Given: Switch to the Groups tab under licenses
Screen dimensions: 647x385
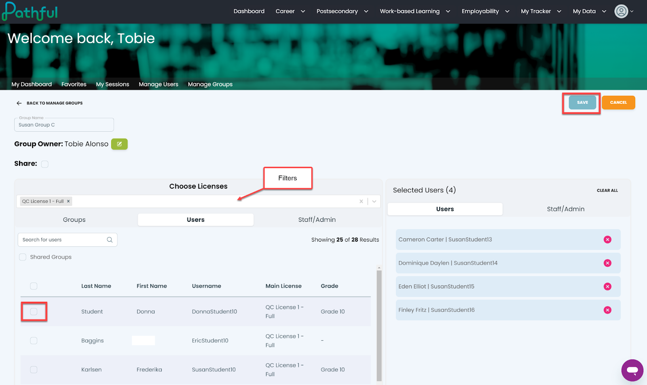Looking at the screenshot, I should [74, 220].
